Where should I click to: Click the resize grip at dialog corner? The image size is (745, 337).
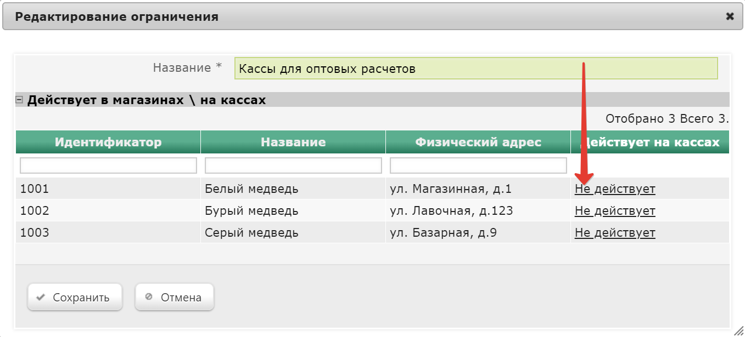click(x=740, y=332)
